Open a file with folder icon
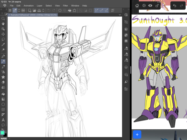The image size is (187, 140). (34, 10)
